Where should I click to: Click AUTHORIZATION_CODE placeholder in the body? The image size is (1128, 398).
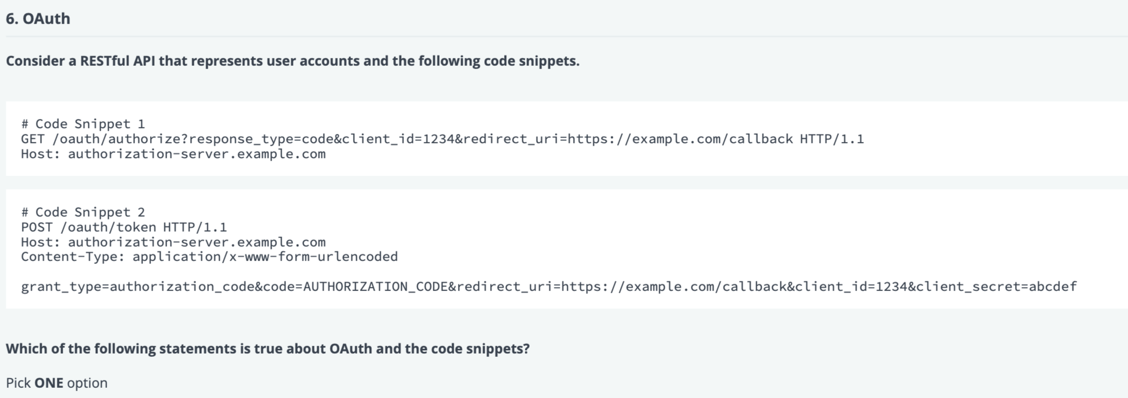[x=375, y=287]
